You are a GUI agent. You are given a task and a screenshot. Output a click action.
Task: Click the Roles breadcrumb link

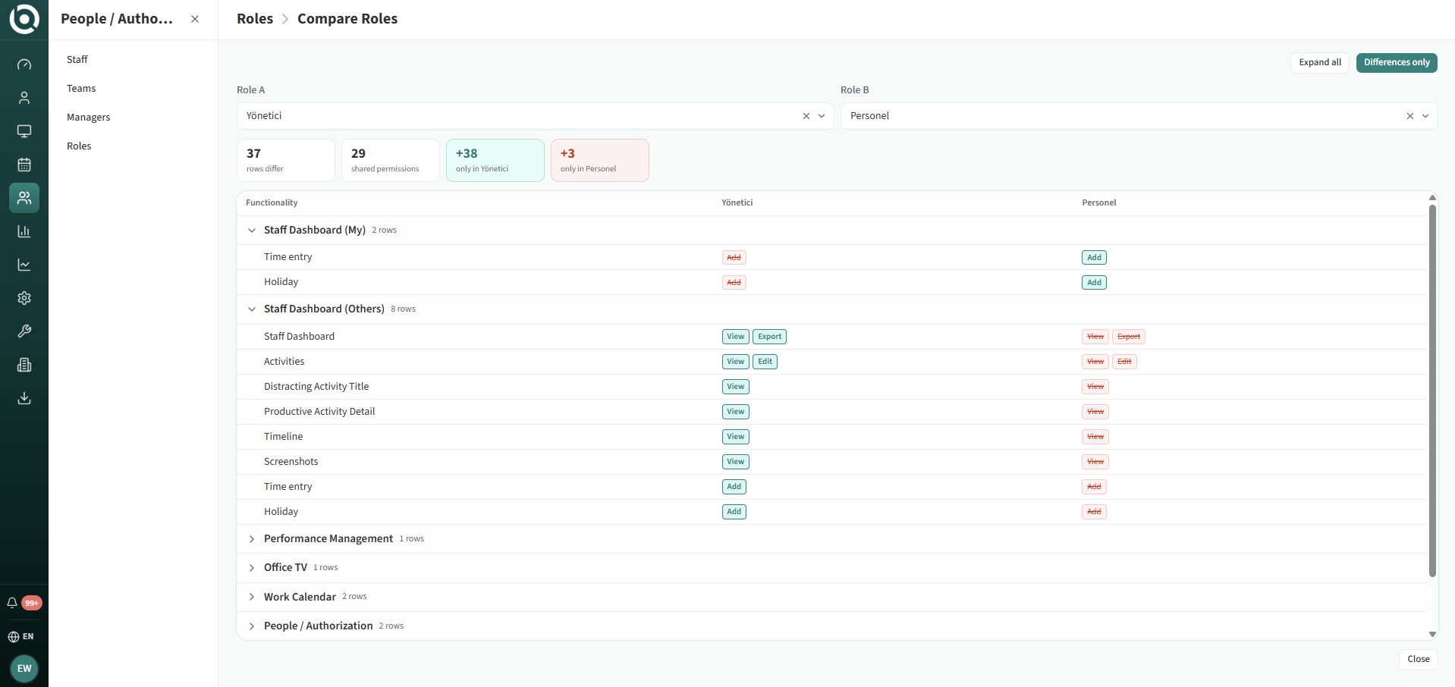pos(255,19)
